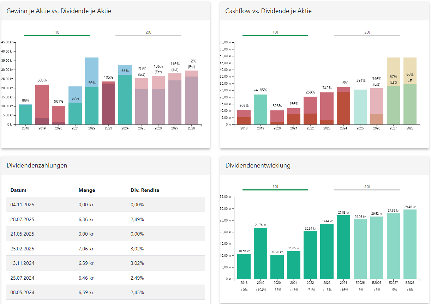The width and height of the screenshot is (431, 304).
Task: Click the Menge column header
Action: pos(86,190)
